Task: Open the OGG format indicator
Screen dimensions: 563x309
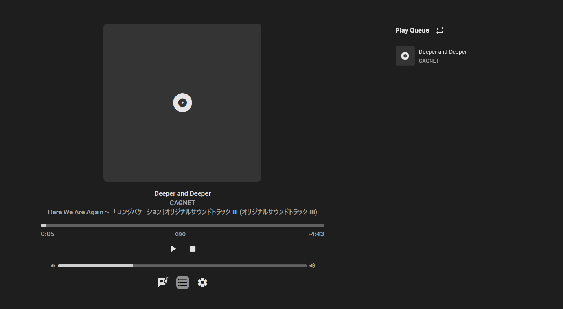Action: point(180,234)
